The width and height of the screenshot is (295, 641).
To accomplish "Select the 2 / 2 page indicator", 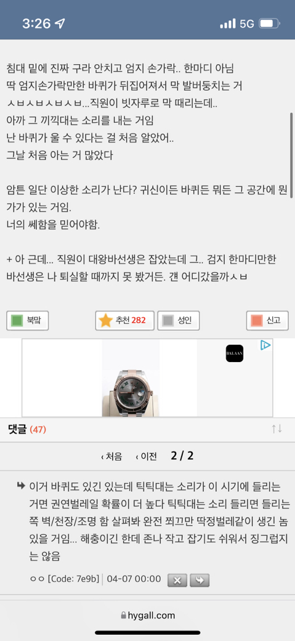I will pos(182,456).
